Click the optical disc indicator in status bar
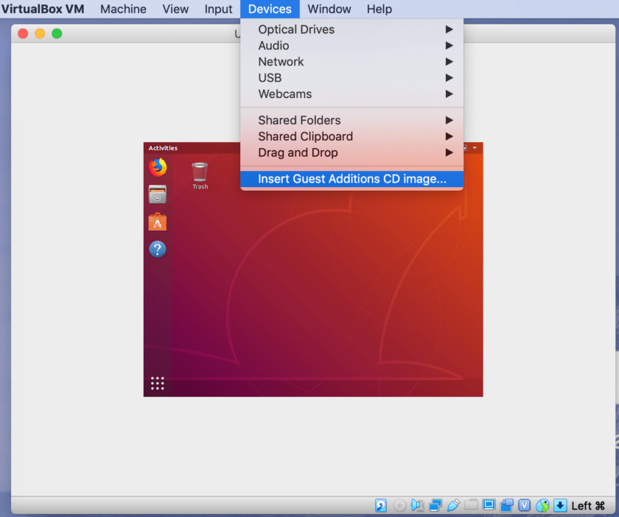 click(399, 505)
